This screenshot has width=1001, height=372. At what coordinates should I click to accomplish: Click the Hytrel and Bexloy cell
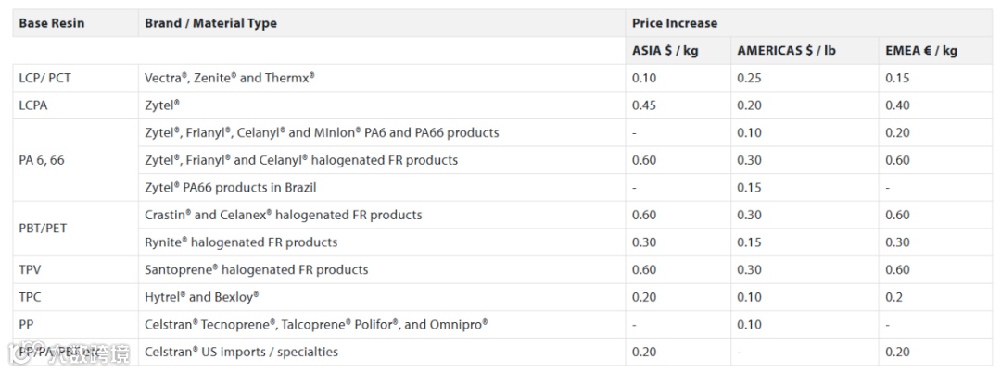point(201,297)
